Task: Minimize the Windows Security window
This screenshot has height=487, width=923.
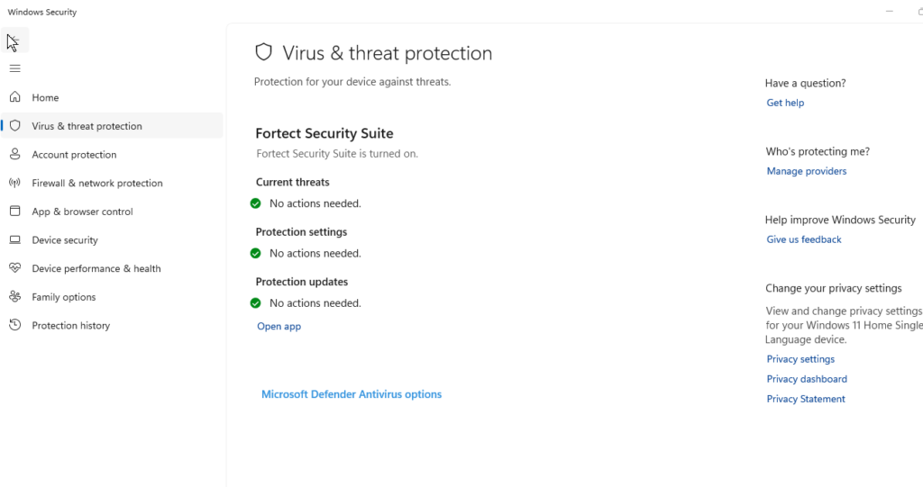Action: pos(890,12)
